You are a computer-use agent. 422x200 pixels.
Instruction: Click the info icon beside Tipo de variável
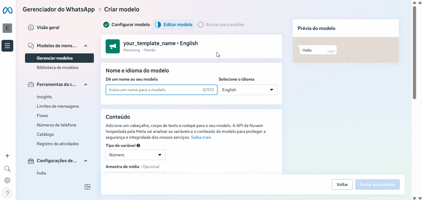pos(138,145)
